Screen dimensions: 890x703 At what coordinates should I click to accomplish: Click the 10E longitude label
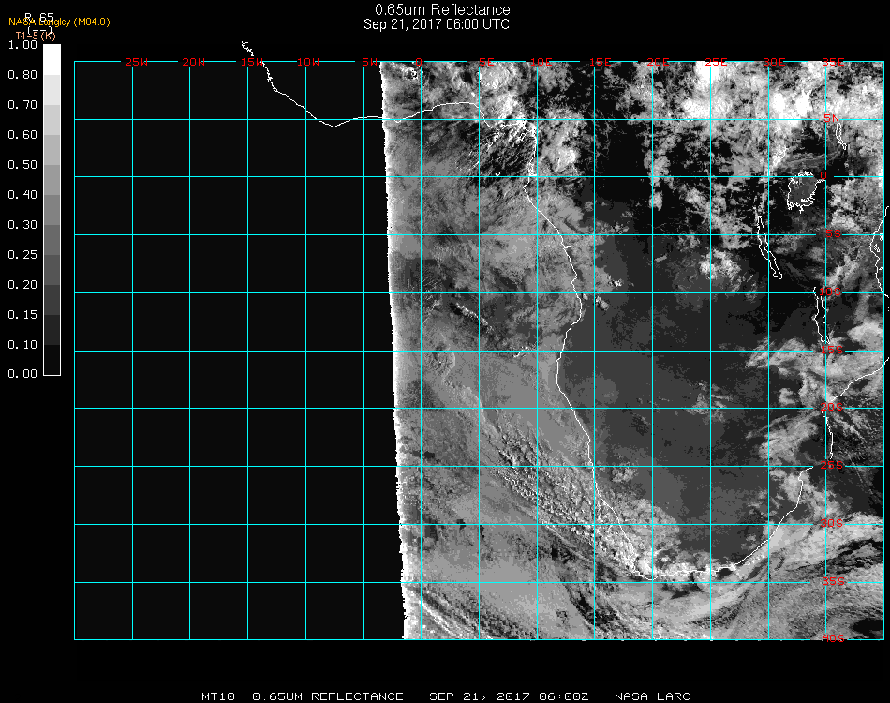(541, 62)
